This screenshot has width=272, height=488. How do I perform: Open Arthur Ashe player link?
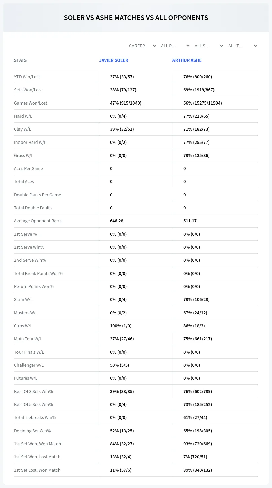click(187, 60)
